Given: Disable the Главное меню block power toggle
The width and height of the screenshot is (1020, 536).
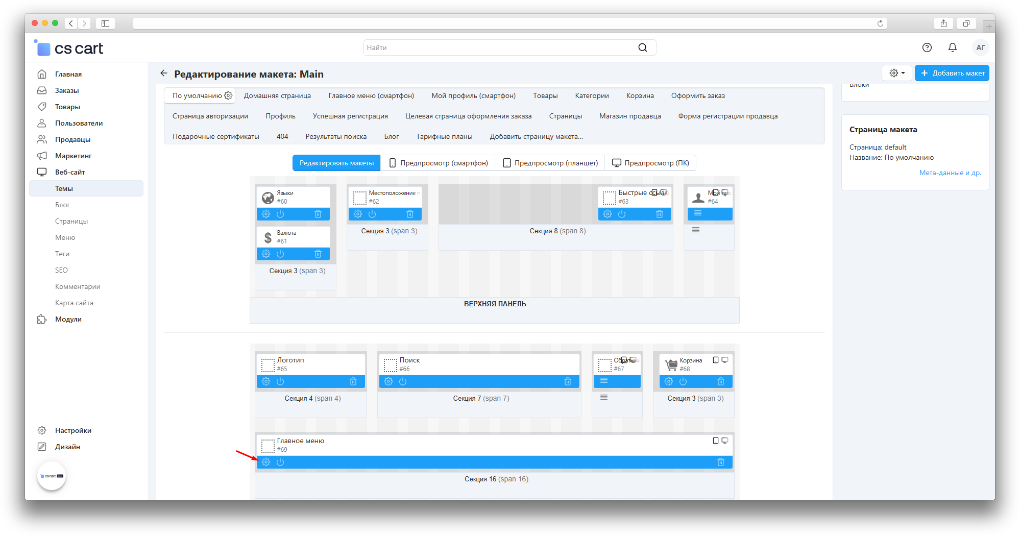Looking at the screenshot, I should coord(280,462).
